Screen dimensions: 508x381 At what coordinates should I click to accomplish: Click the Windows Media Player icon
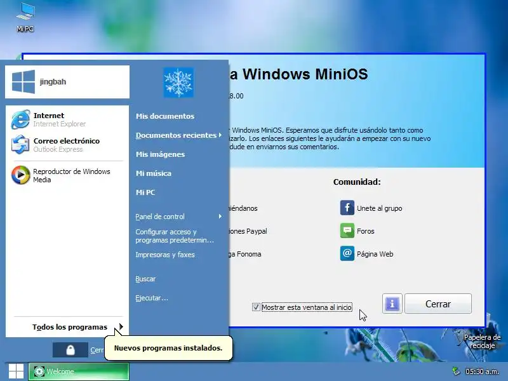[x=20, y=175]
